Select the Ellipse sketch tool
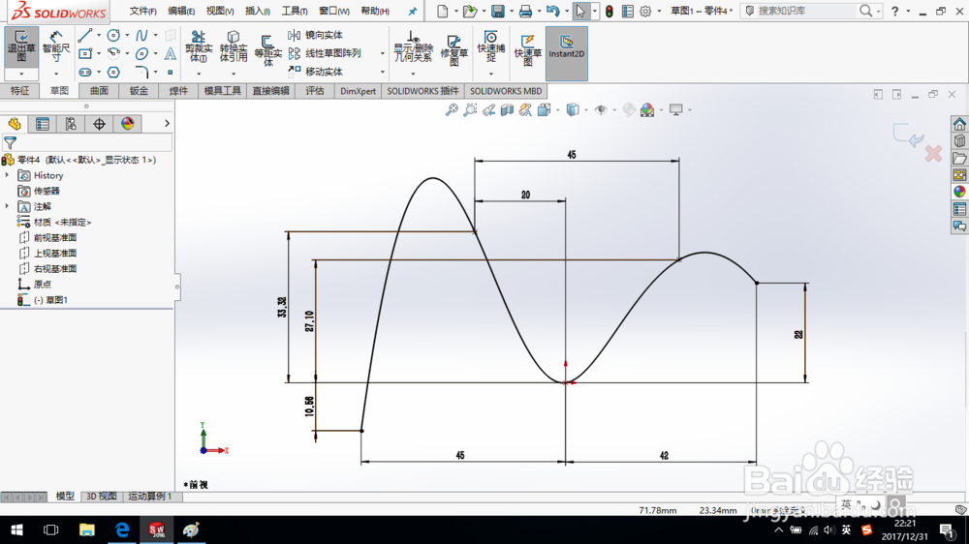Viewport: 969px width, 544px height. tap(141, 53)
